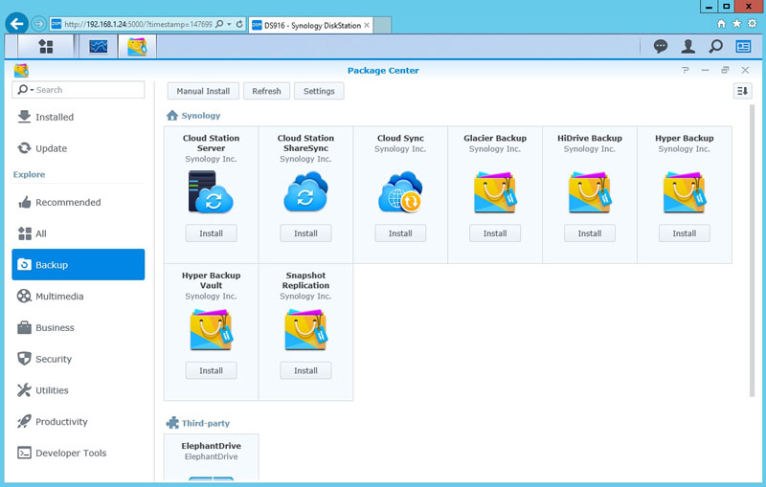Click the Cloud Sync package icon

click(400, 191)
